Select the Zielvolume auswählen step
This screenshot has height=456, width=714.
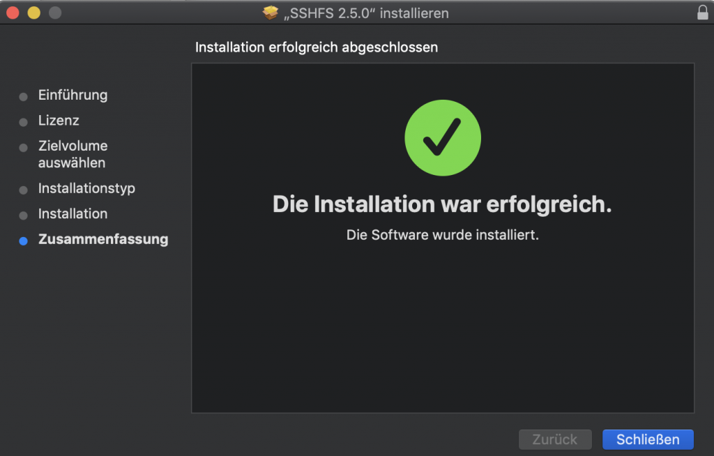(73, 154)
